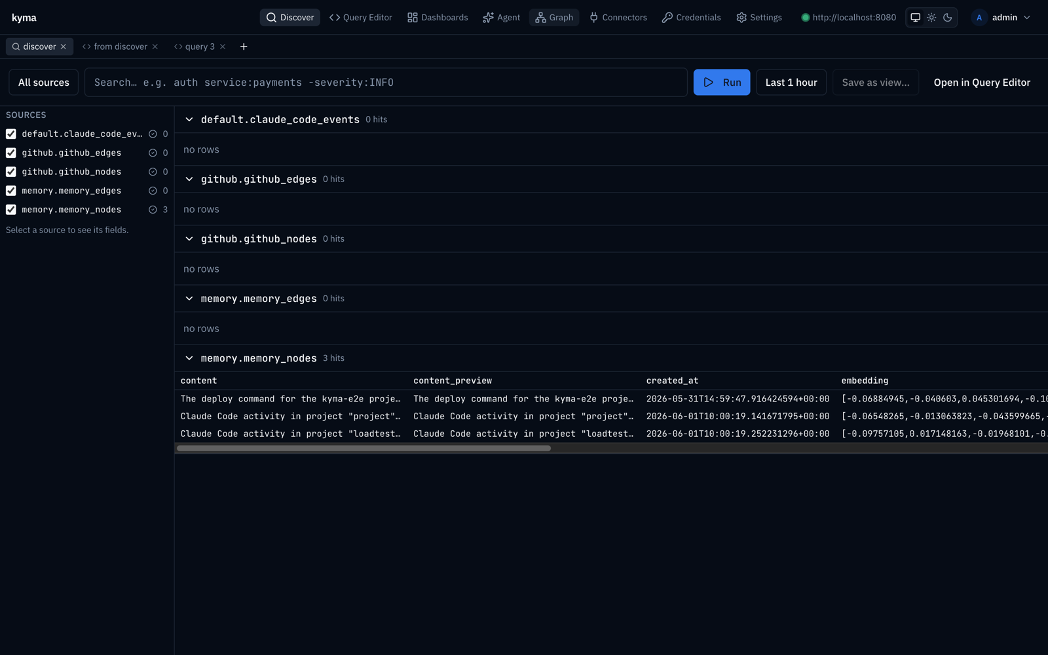Click status icon beside default.claude_code_events
Viewport: 1048px width, 655px height.
[153, 134]
